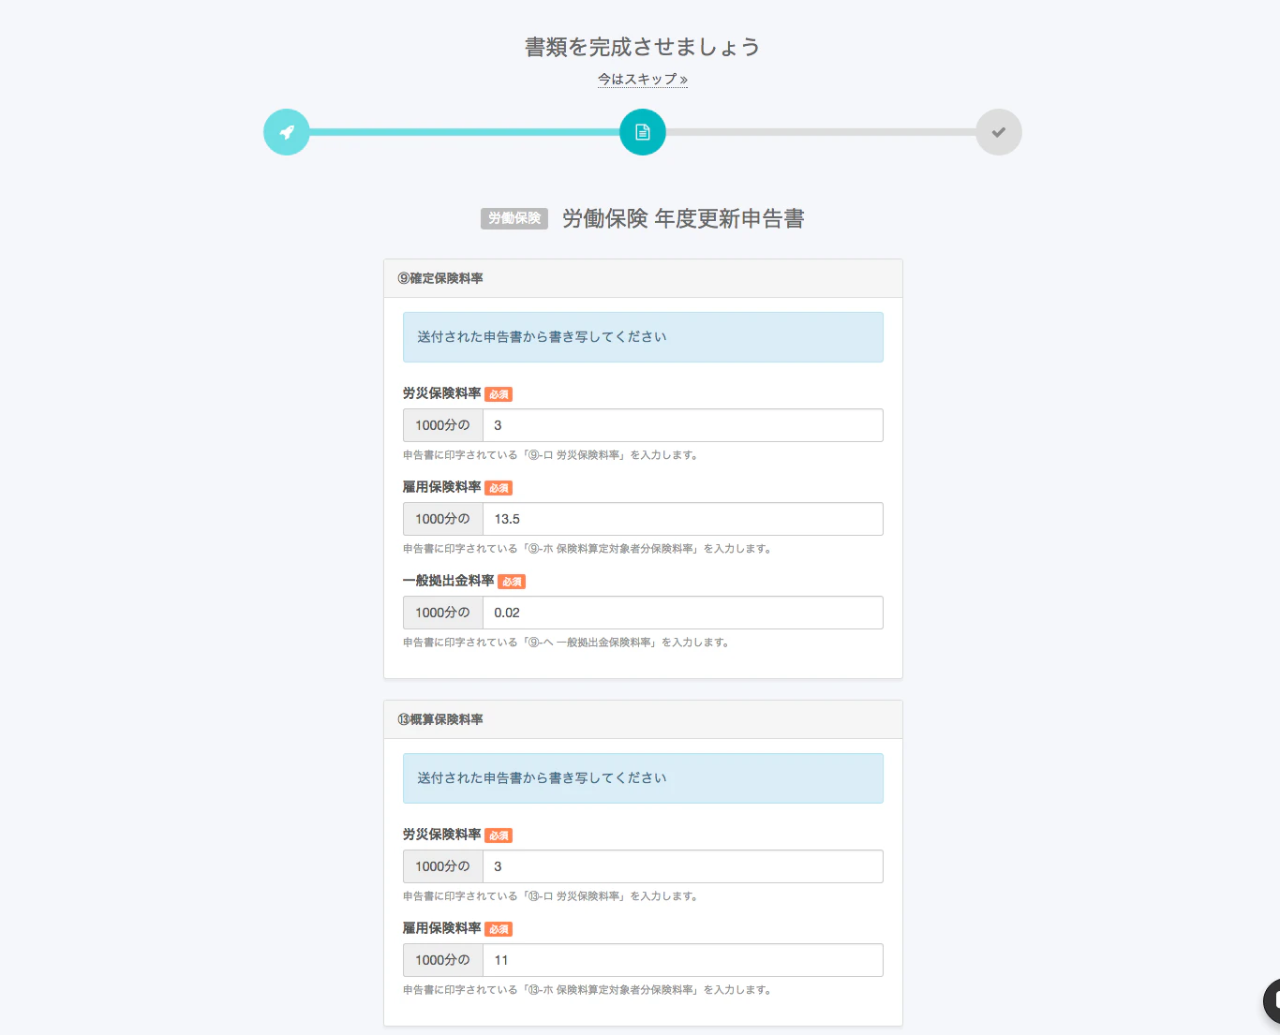
Task: Edit 労災保険料率 field under ⑬概算保険料率
Action: click(683, 866)
